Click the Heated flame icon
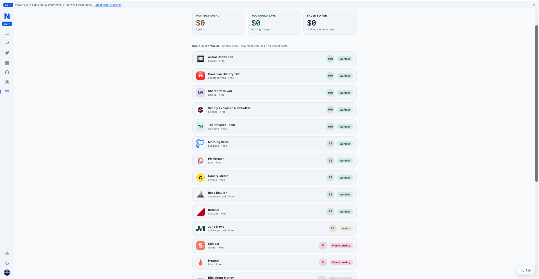Viewport: 539px width, 279px height. click(x=200, y=262)
